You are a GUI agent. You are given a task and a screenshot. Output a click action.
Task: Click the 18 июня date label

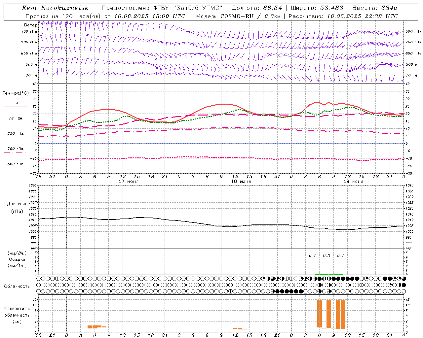pos(241,182)
